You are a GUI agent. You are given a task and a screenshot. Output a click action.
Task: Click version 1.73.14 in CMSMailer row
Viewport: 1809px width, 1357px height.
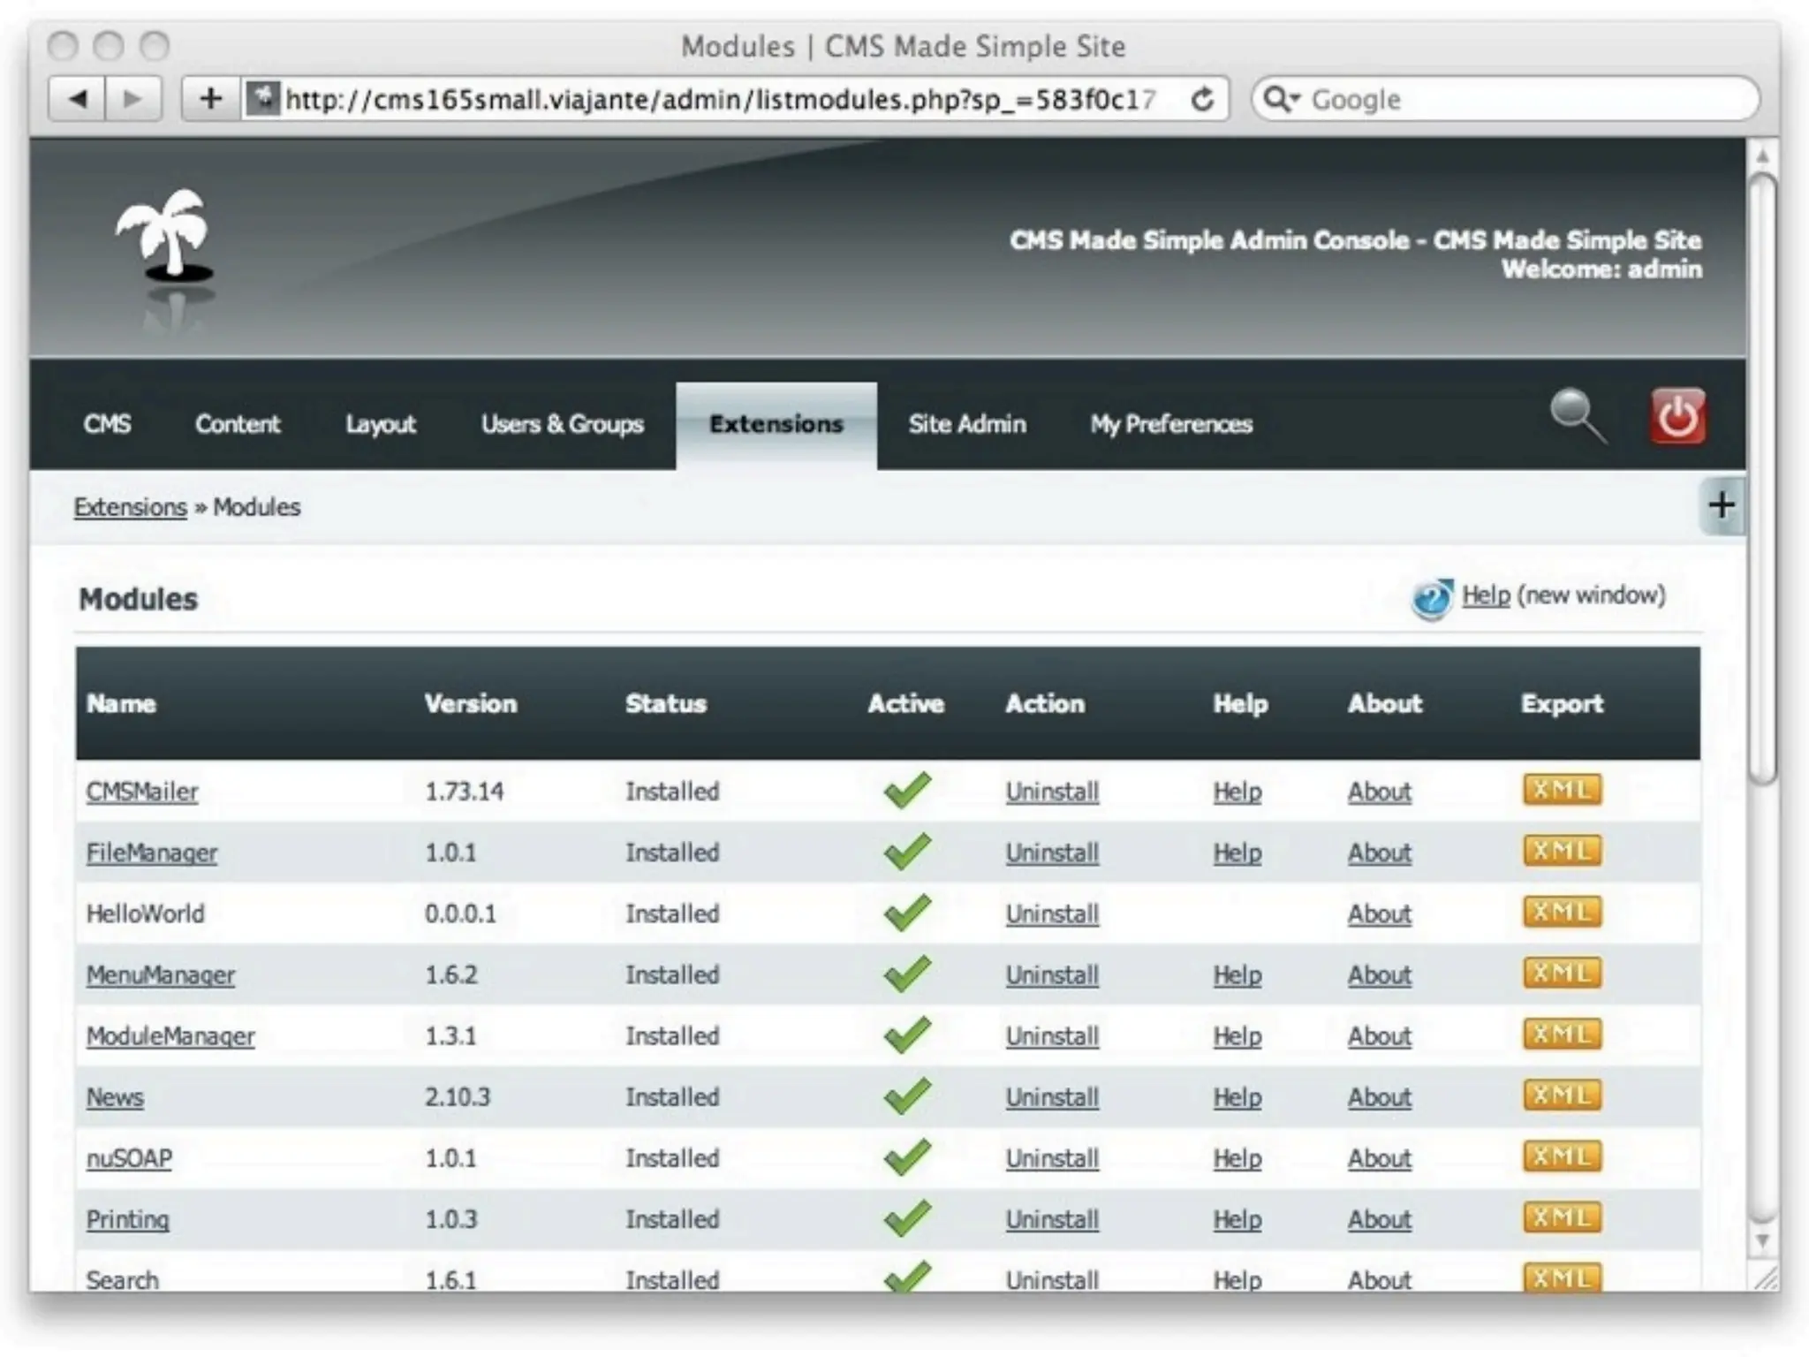tap(464, 791)
